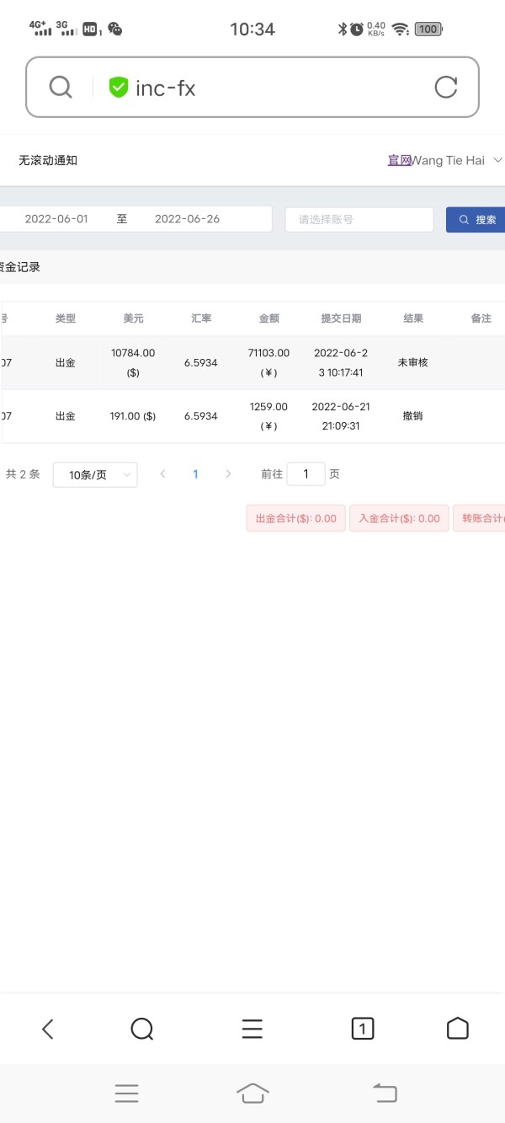Click the 类型 column header
The width and height of the screenshot is (505, 1123).
tap(66, 318)
